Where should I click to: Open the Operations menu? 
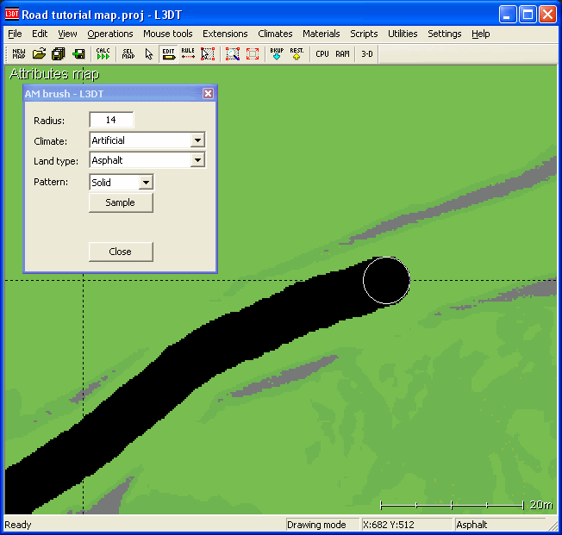(x=110, y=34)
